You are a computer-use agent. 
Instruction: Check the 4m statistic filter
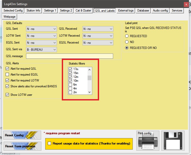(70, 88)
